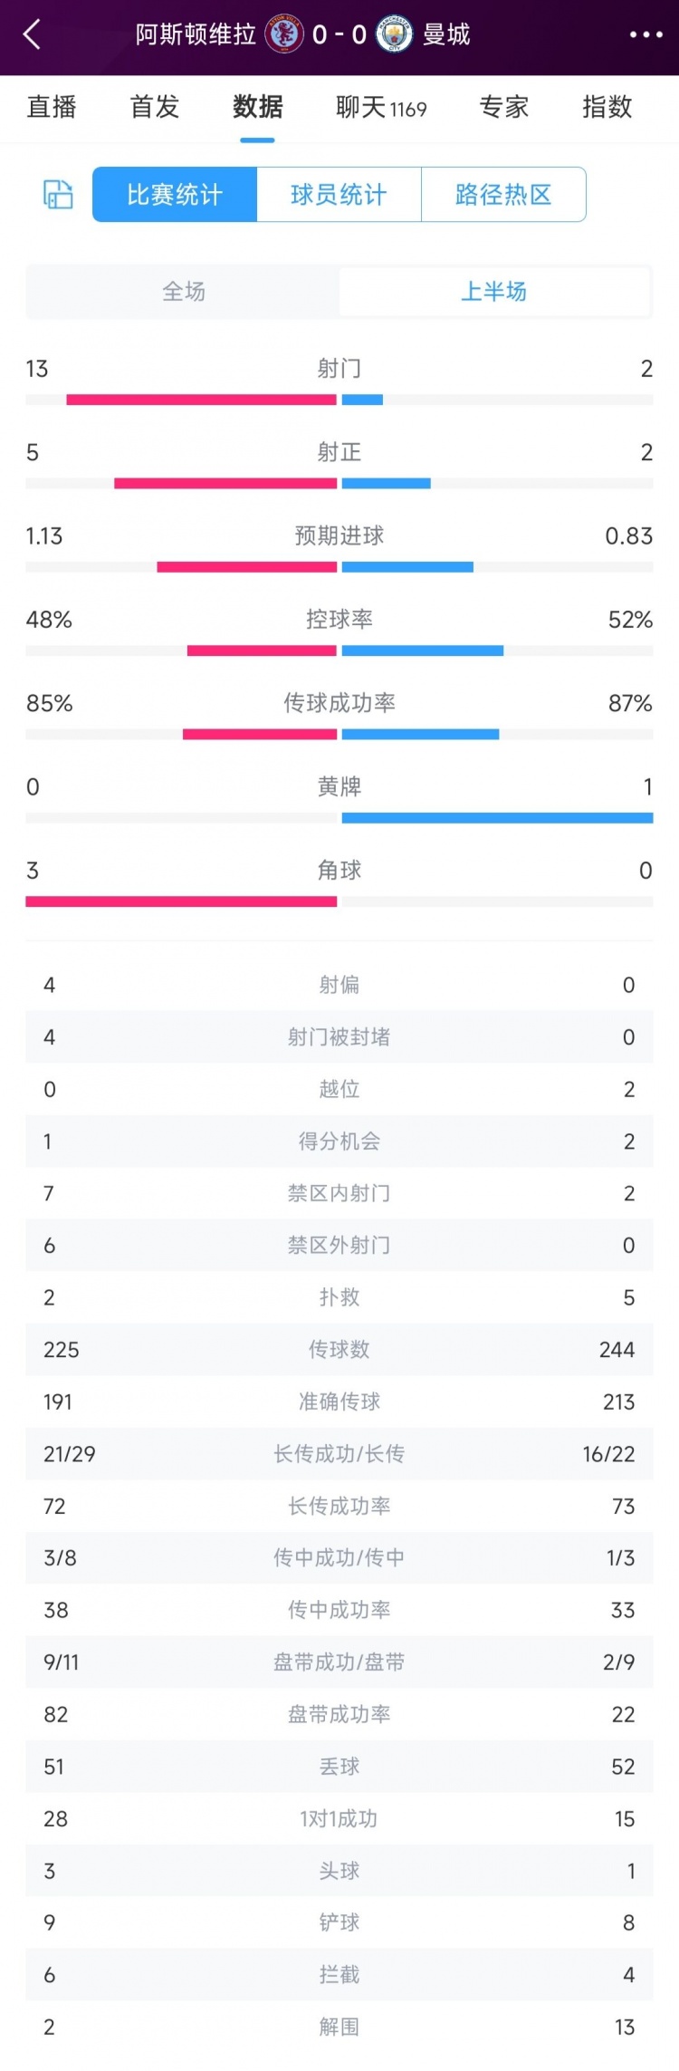
Task: Click the back arrow in the header
Action: tap(33, 34)
